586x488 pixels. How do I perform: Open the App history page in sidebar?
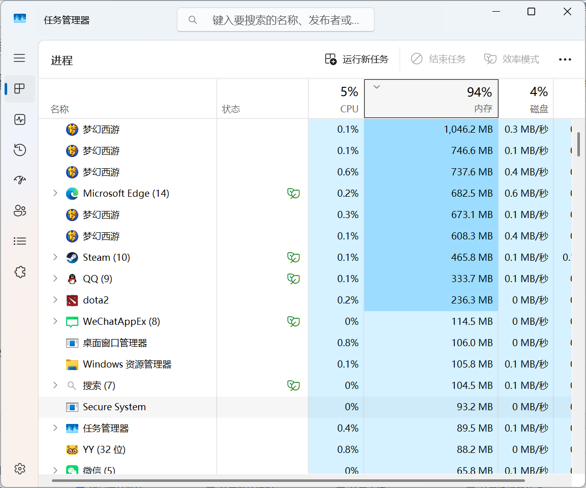coord(20,150)
